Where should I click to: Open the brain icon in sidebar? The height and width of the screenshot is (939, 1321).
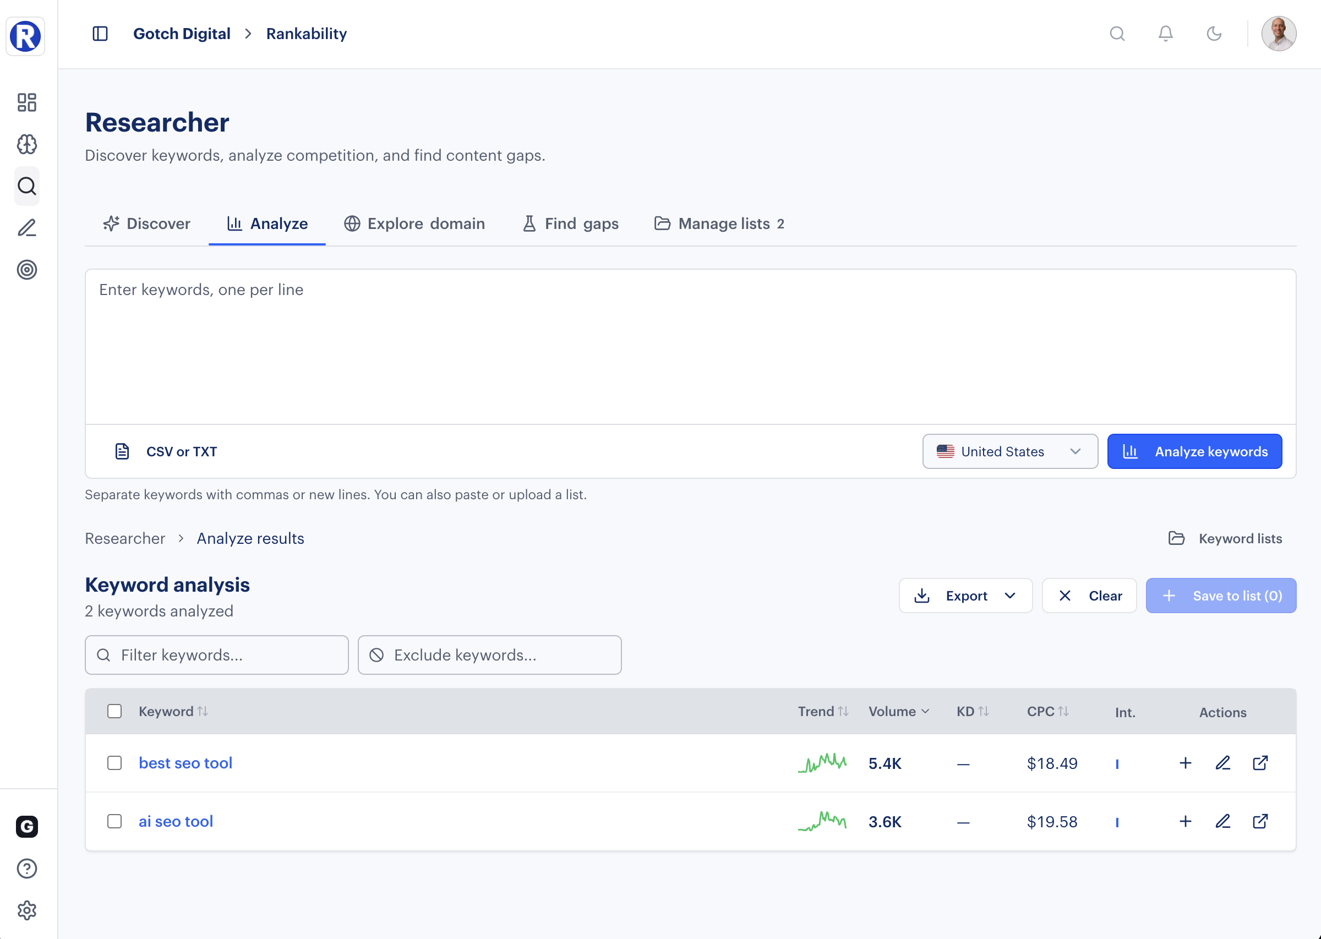pyautogui.click(x=26, y=144)
